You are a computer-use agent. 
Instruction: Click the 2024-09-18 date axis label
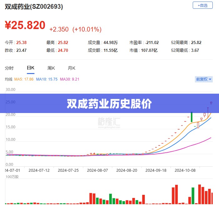pos(156,170)
